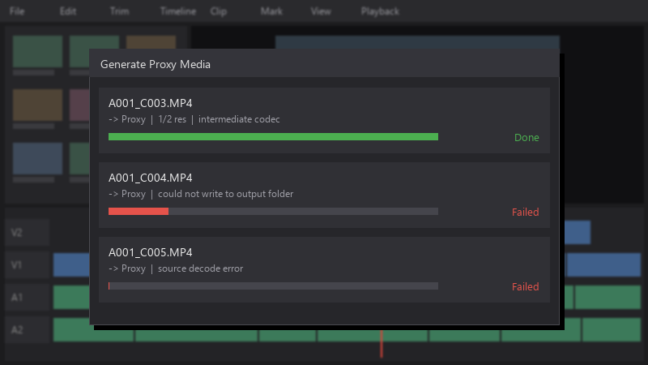The image size is (648, 365).
Task: Select the rightmost blue clip on track V1
Action: point(603,265)
